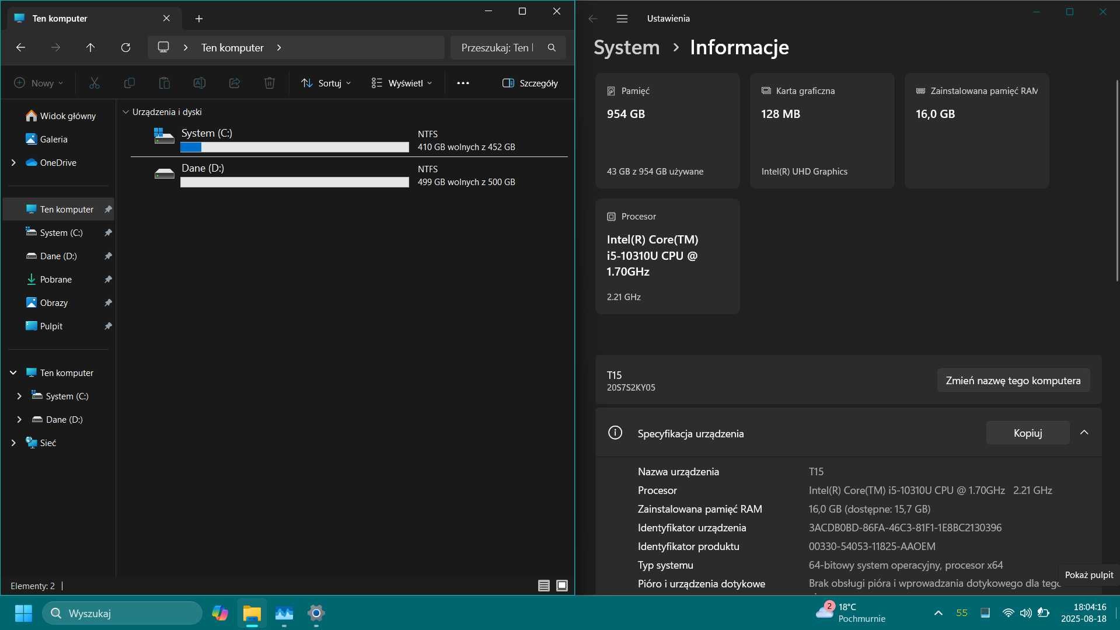Show hidden system tray icons
The height and width of the screenshot is (630, 1120).
coord(938,613)
